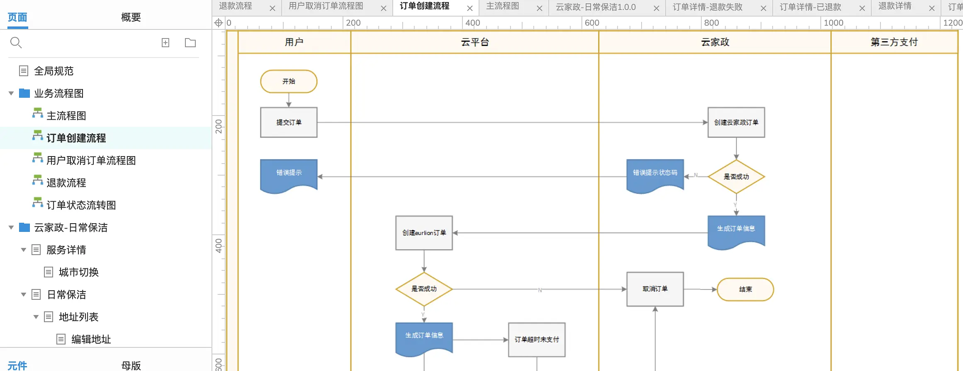Image resolution: width=963 pixels, height=371 pixels.
Task: Click the add folder icon
Action: tap(190, 43)
